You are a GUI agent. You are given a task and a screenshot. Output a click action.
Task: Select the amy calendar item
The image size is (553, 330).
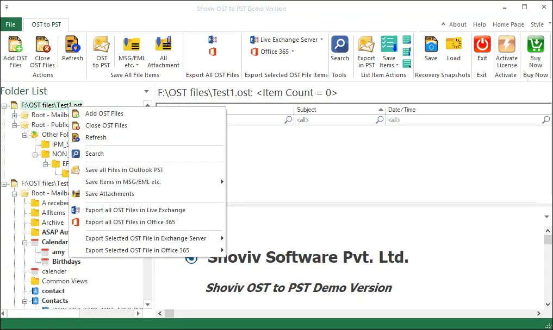(58, 252)
